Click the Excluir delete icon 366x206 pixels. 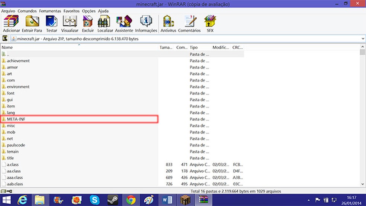88,23
